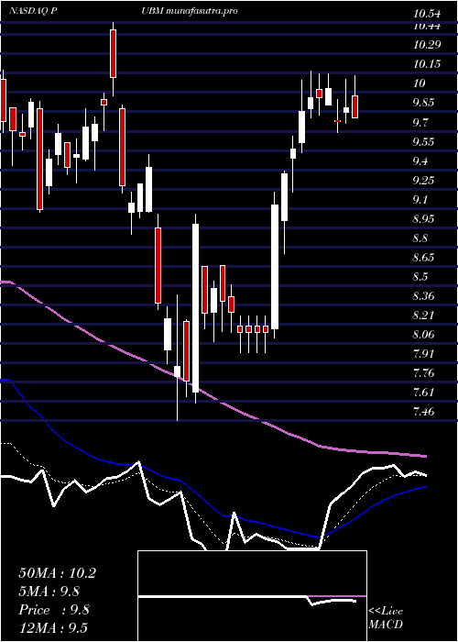
Task: Open the MACD inset chart panel
Action: tap(252, 596)
